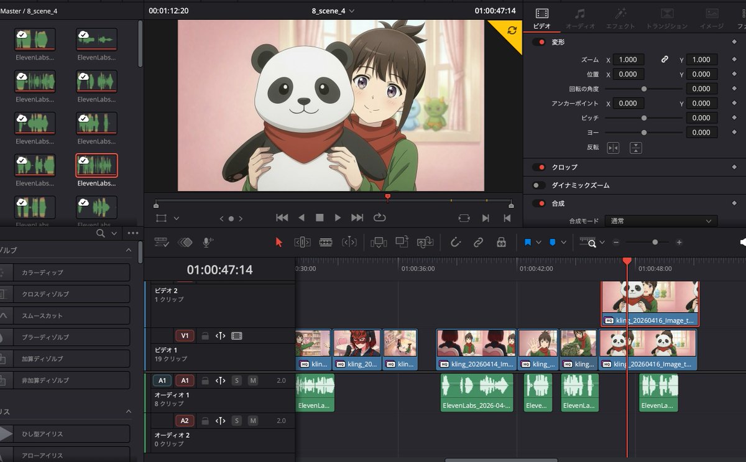Adjust the 回転の角度 slider
The image size is (746, 462).
coord(643,89)
